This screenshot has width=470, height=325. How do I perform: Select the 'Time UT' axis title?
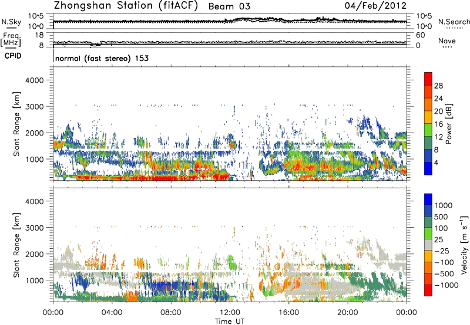point(230,321)
